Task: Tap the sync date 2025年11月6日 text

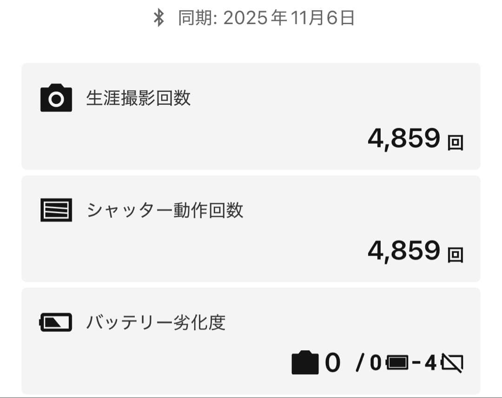Action: [x=289, y=18]
